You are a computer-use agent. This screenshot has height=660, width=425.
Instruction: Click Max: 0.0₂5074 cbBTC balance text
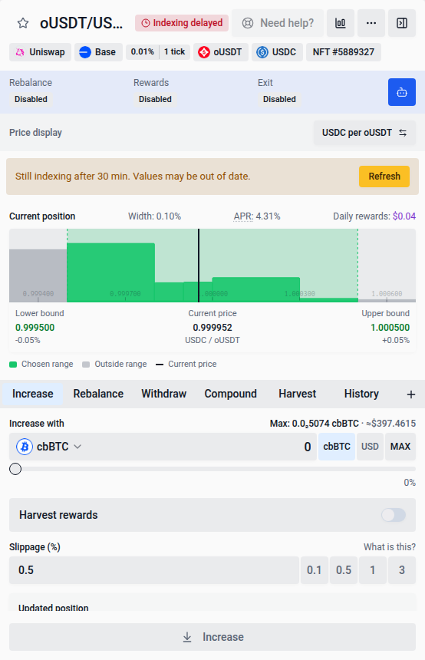315,424
